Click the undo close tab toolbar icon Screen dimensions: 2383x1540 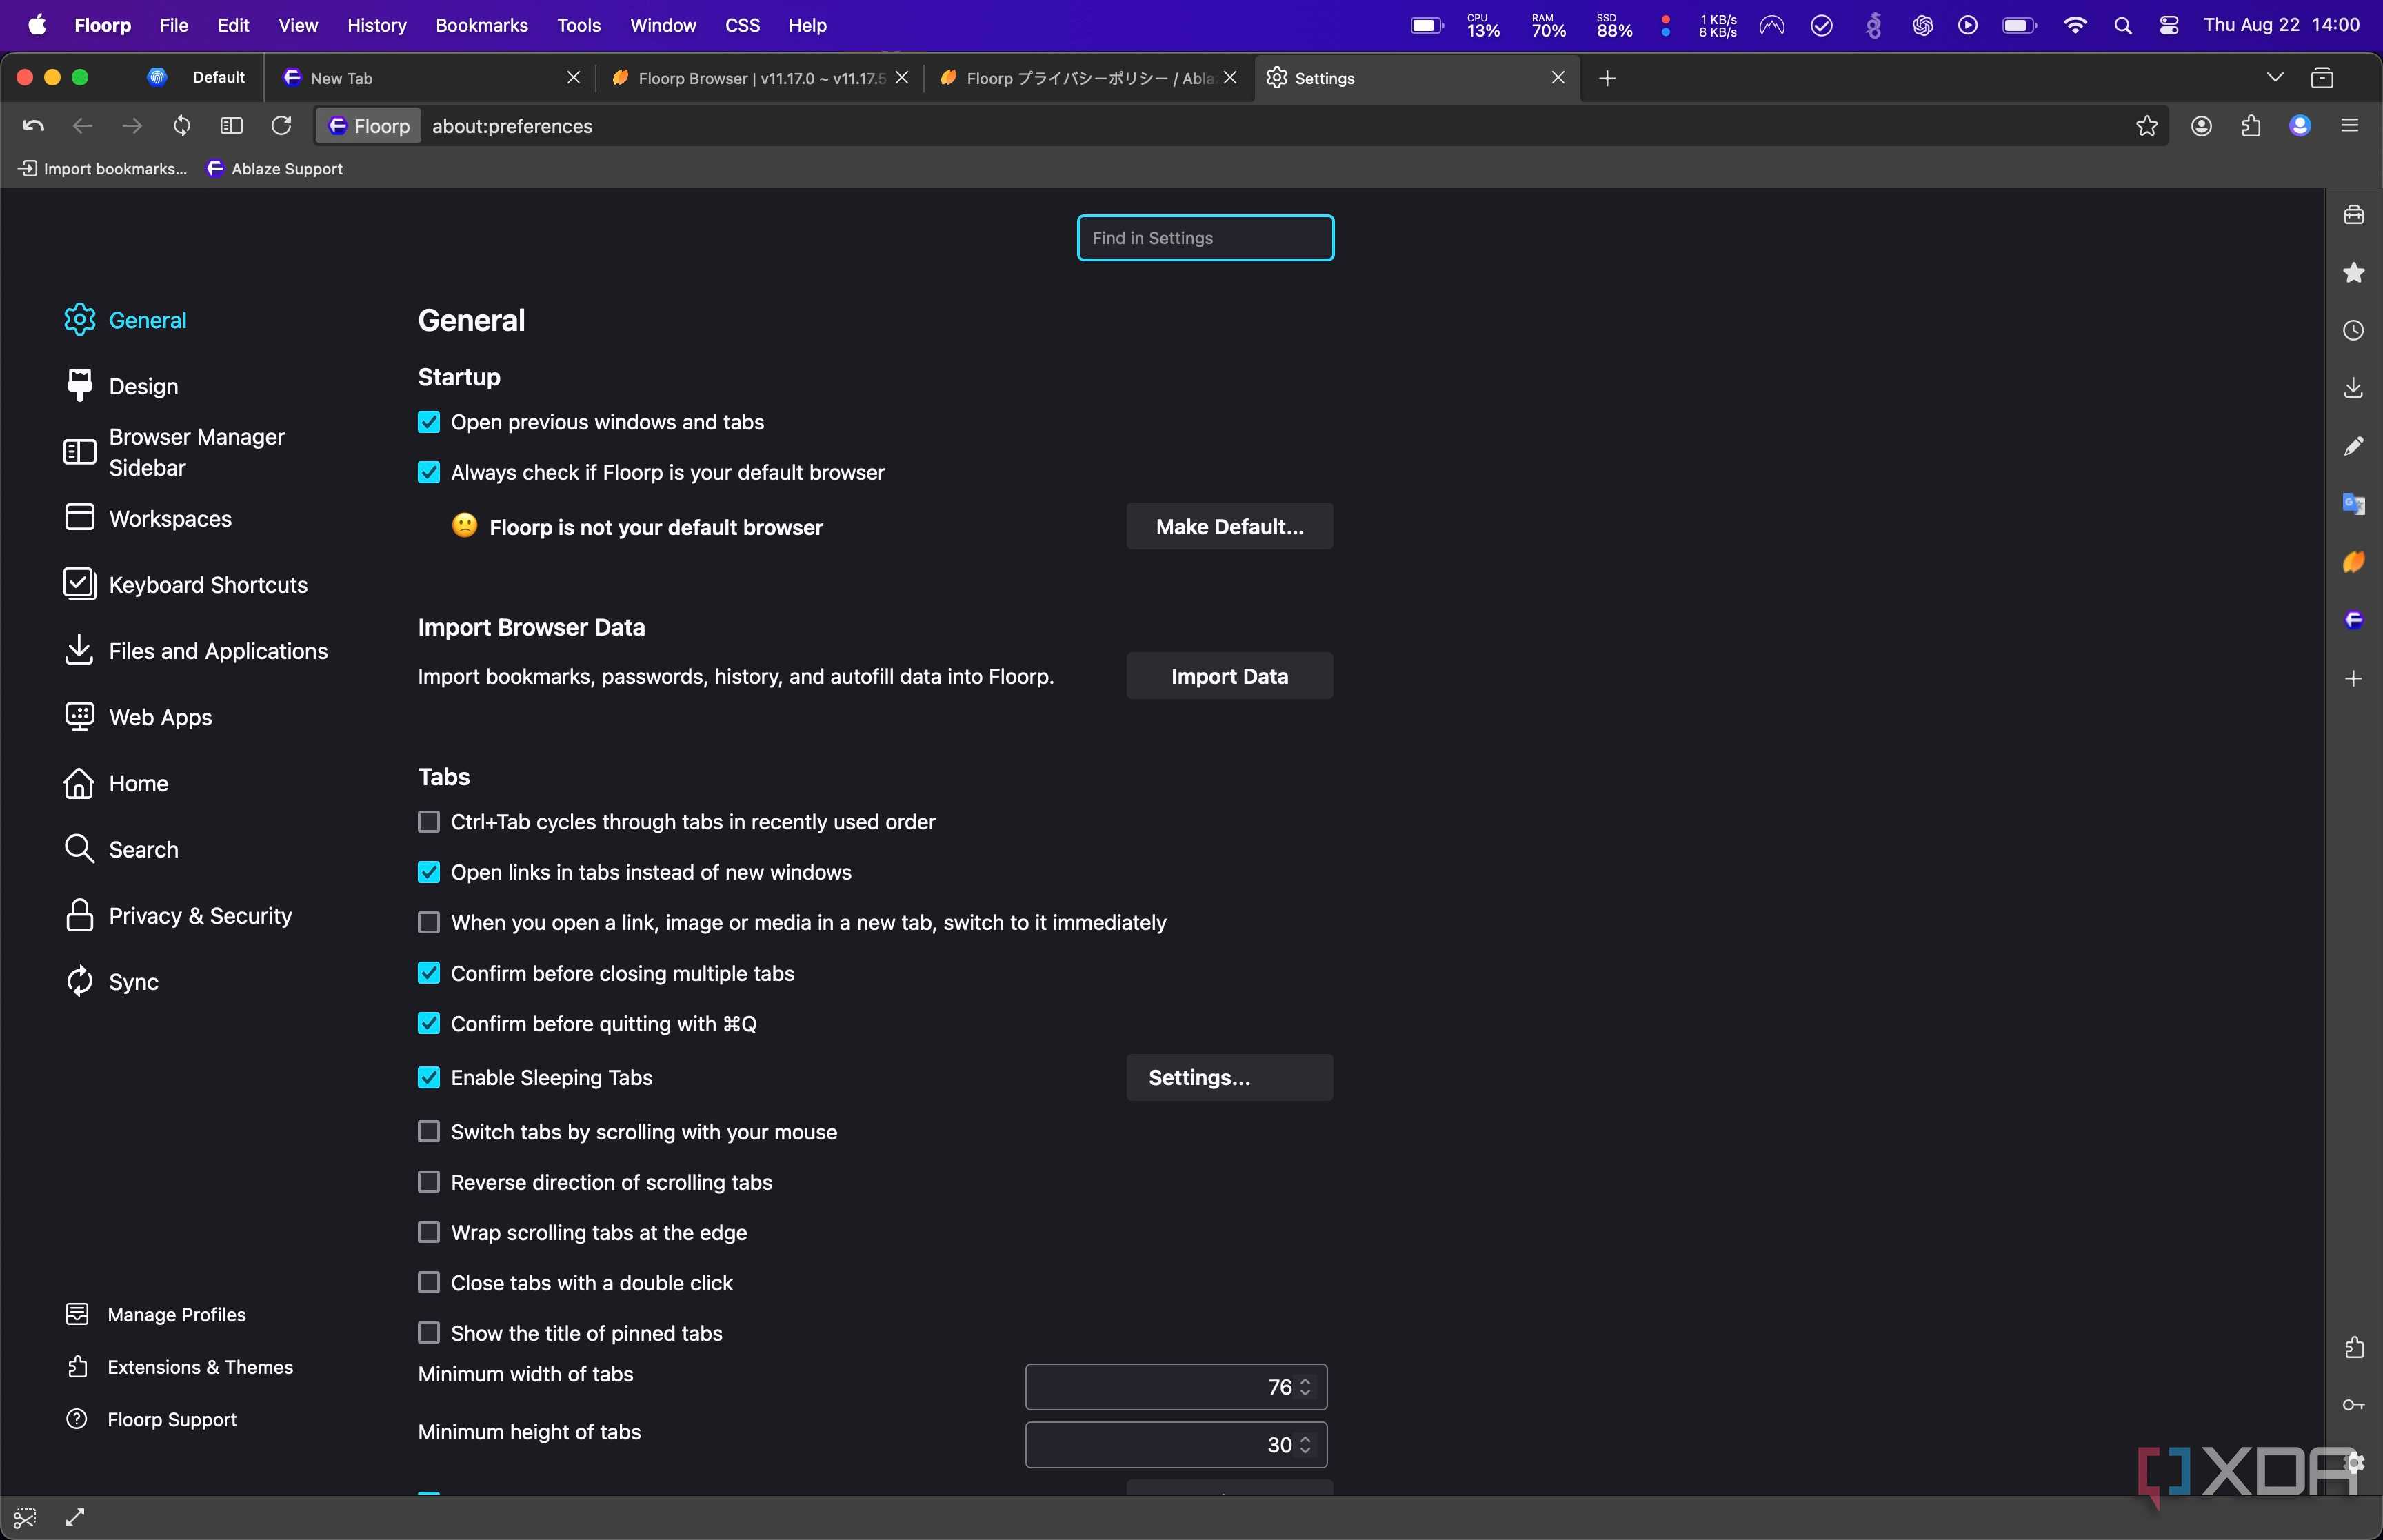point(33,126)
